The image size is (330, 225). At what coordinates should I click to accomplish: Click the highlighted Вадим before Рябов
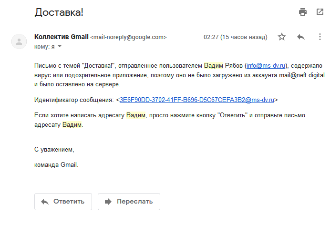click(213, 65)
